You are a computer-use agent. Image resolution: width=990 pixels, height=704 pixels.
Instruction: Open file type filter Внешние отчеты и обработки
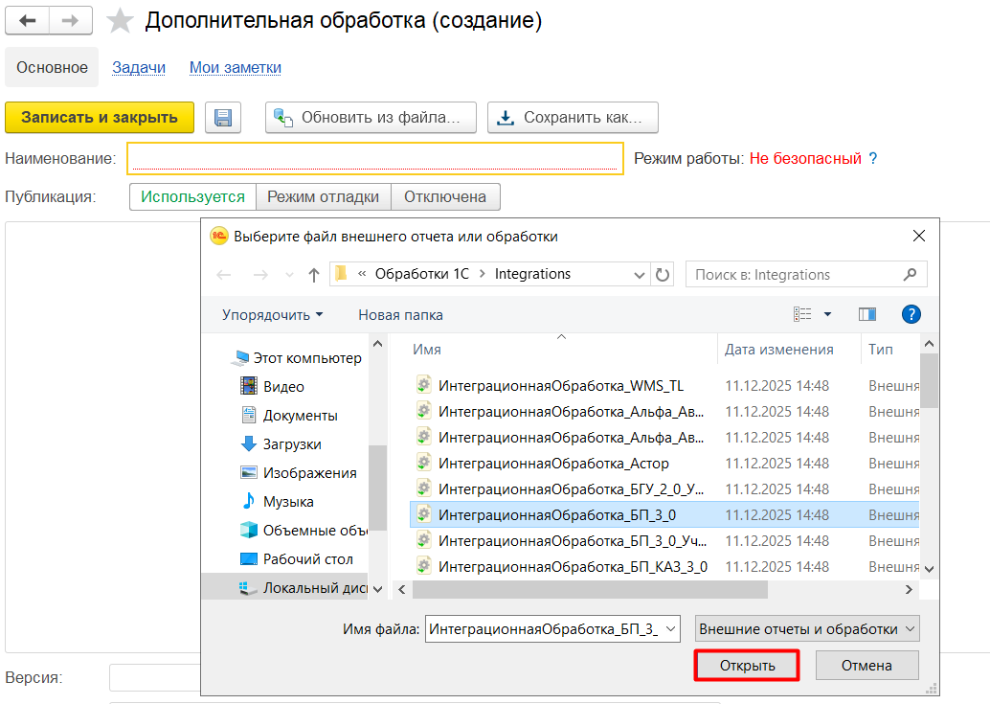(807, 629)
